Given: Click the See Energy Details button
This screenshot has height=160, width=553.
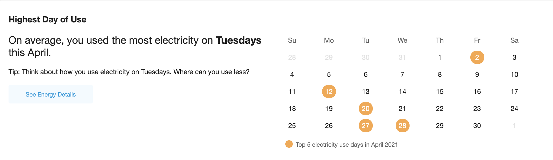Looking at the screenshot, I should (51, 94).
